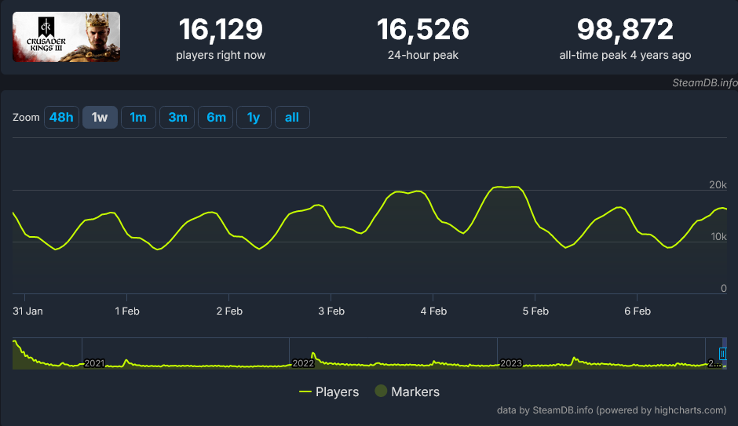Click 'all-time peak 4 years ago' label

625,55
